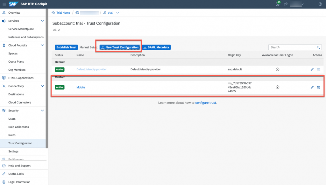The height and width of the screenshot is (185, 326).
Task: Open Service Marketplace
Action: pos(21,29)
